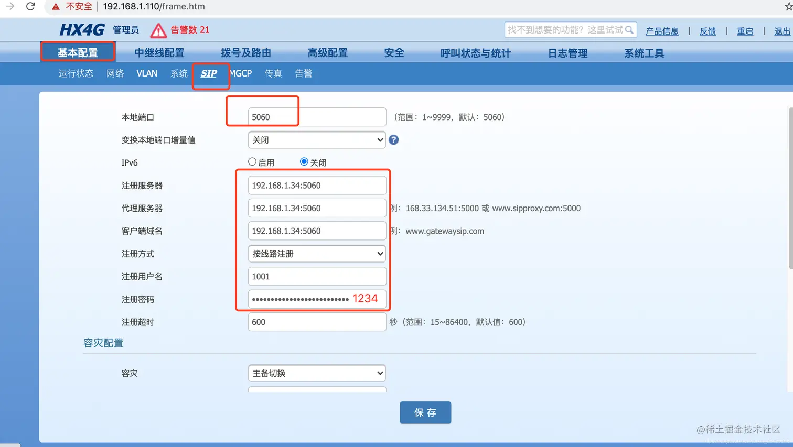Click the 退出 logout link
The height and width of the screenshot is (447, 793).
click(782, 31)
